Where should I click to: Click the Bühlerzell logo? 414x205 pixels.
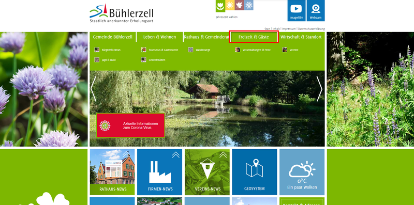[x=122, y=13]
